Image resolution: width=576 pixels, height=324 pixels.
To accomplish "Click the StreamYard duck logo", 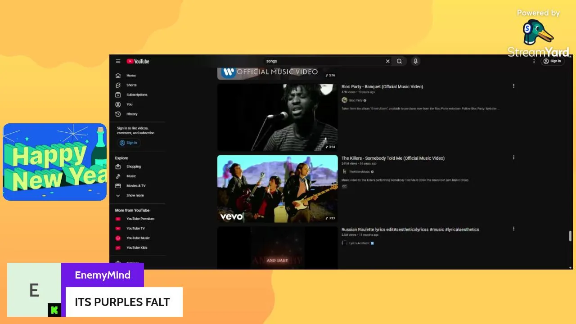I will [537, 33].
